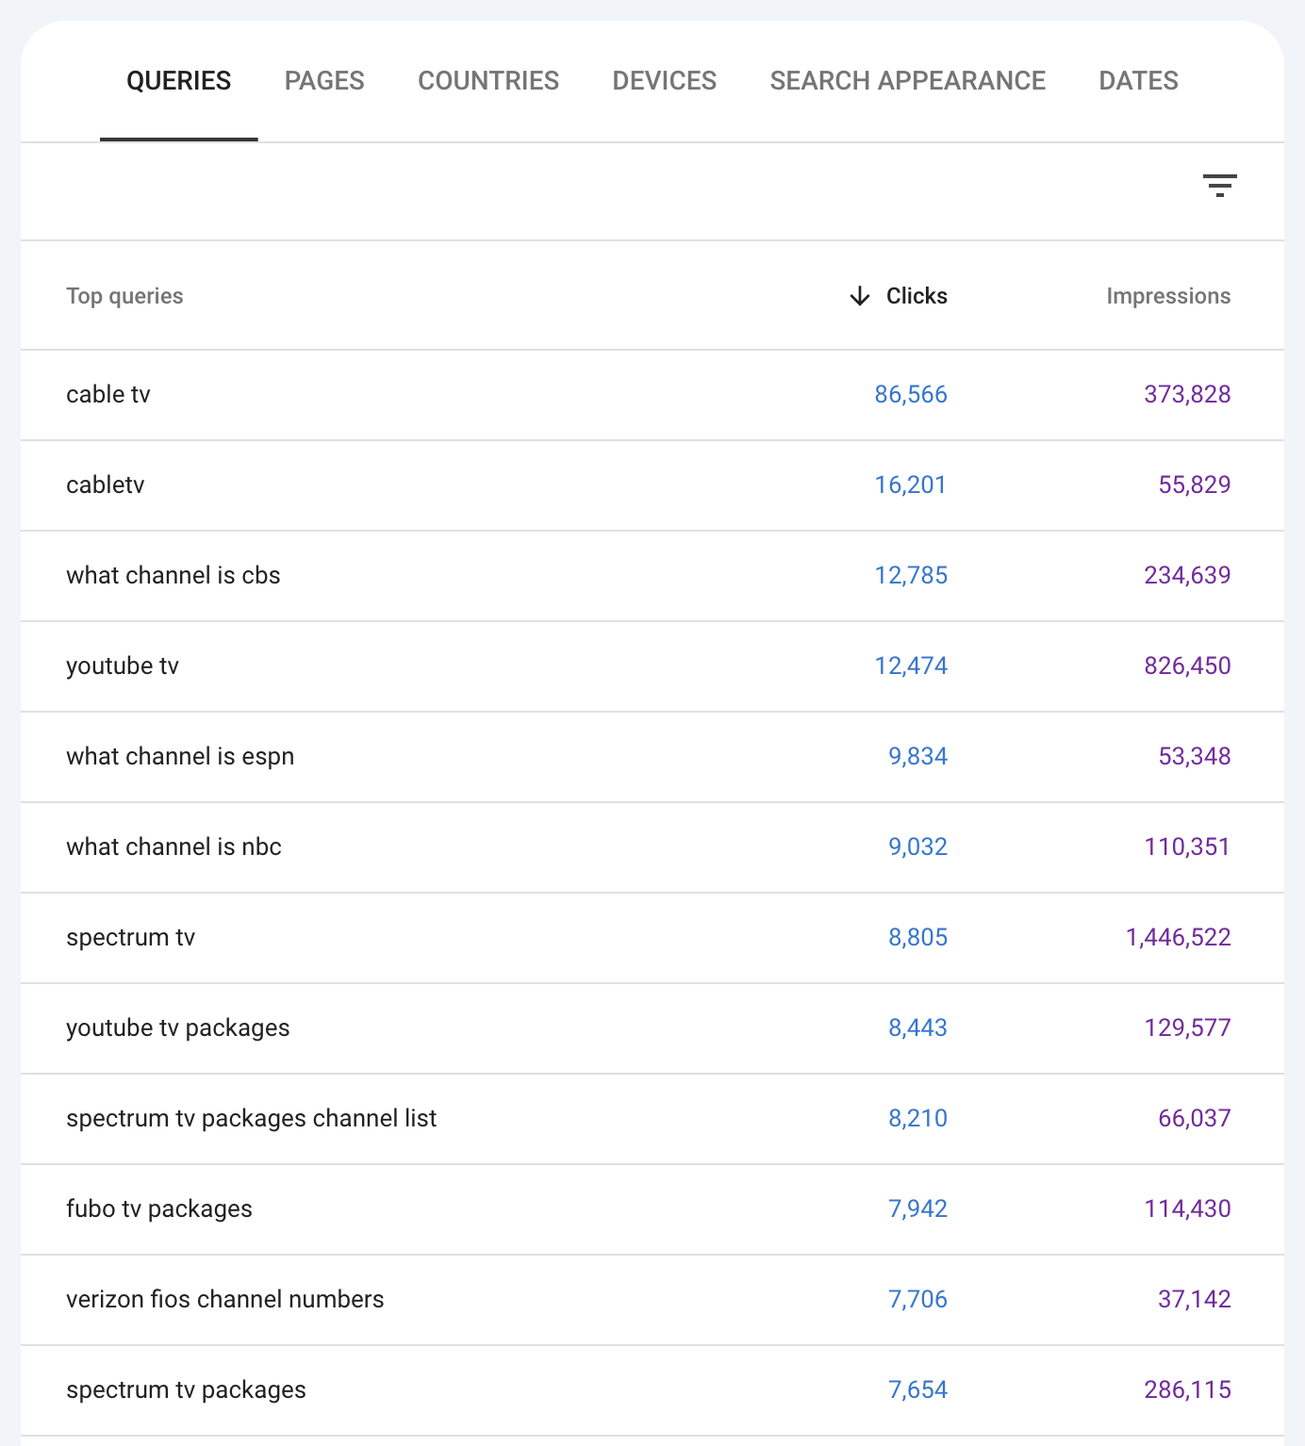
Task: Click the 12,785 clicks value
Action: [911, 575]
